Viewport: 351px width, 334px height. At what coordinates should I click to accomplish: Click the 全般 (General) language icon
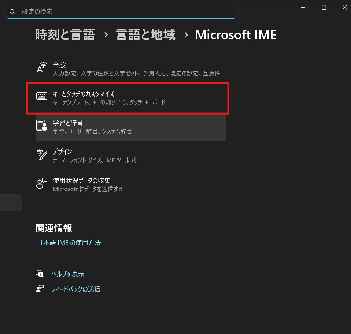[x=42, y=68]
